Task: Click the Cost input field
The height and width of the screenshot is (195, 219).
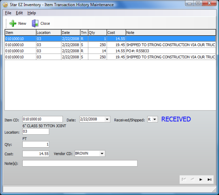Action: (36, 154)
